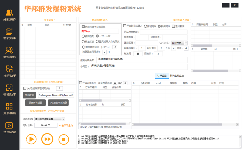This screenshot has height=150, width=243.
Task: Start the task with the orange play button
Action: 31,139
